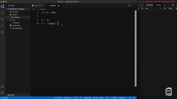The width and height of the screenshot is (177, 99).
Task: Open the Explorer view in activity bar
Action: 2,6
